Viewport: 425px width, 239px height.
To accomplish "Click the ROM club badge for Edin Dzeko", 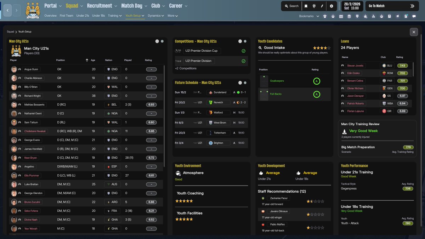I will pos(384,73).
